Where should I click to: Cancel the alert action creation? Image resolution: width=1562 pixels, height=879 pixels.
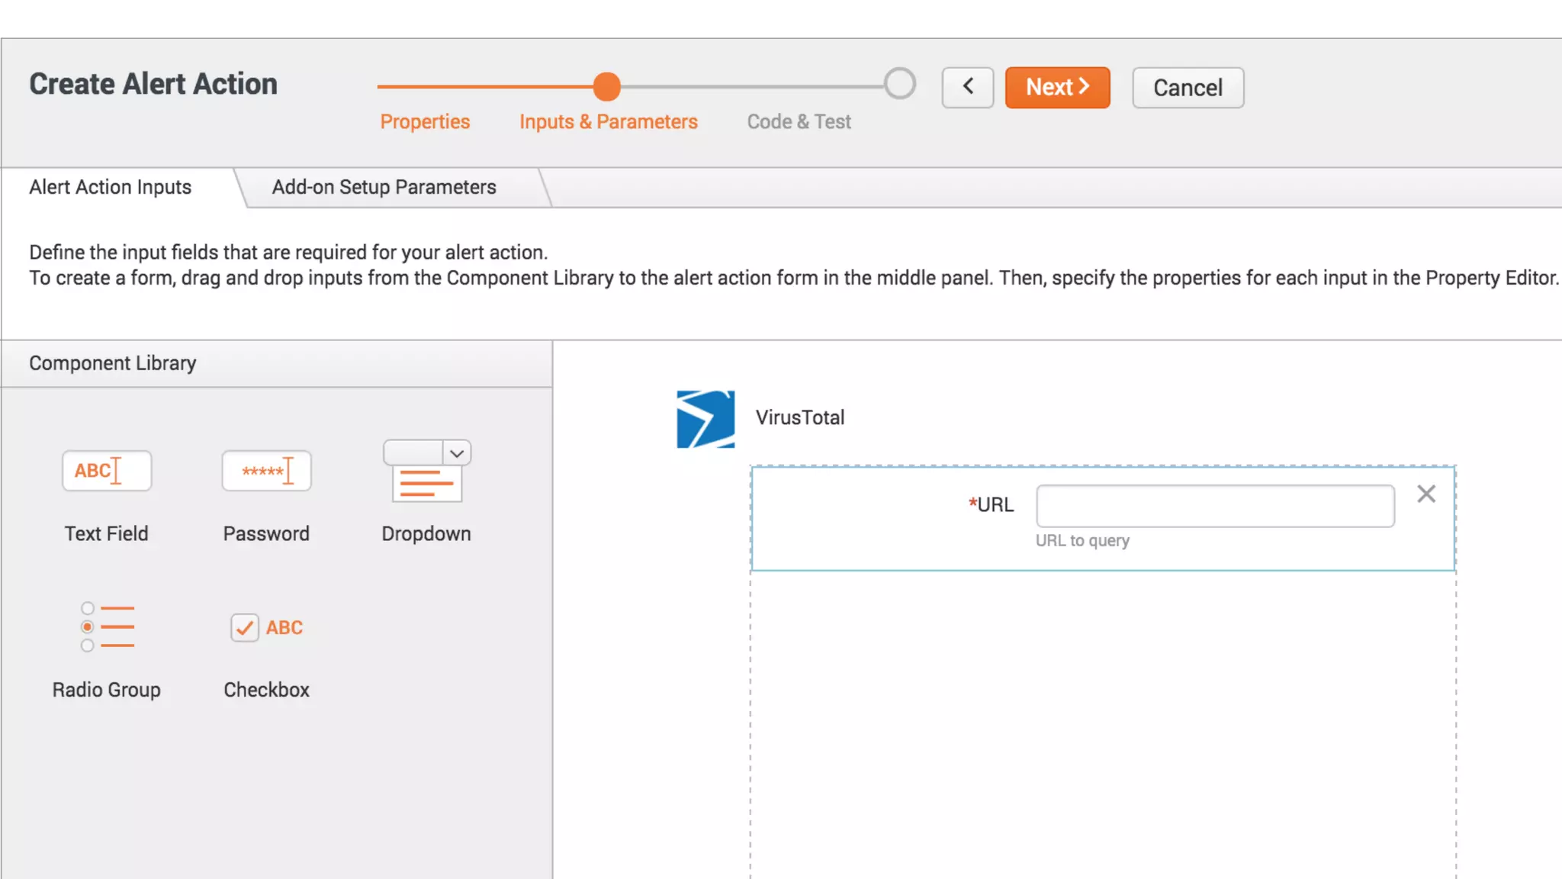(1188, 88)
